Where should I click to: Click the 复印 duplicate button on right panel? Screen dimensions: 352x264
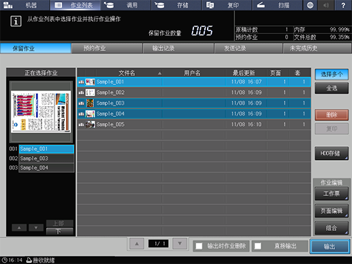332,129
